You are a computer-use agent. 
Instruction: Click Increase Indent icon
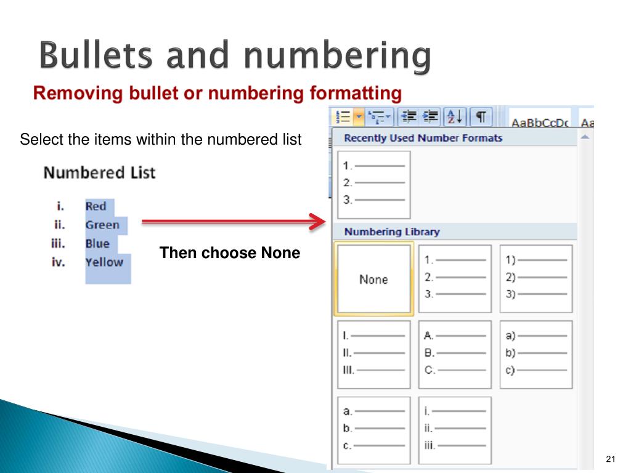tap(429, 117)
